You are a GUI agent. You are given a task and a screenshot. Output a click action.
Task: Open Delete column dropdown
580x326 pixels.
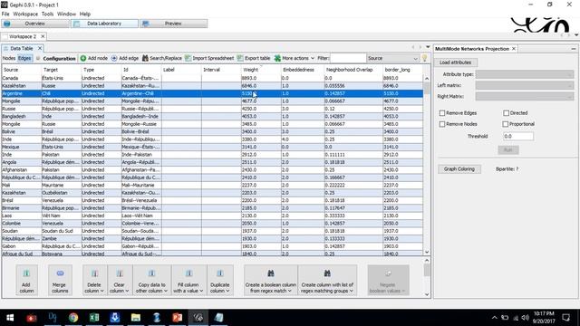pos(94,280)
